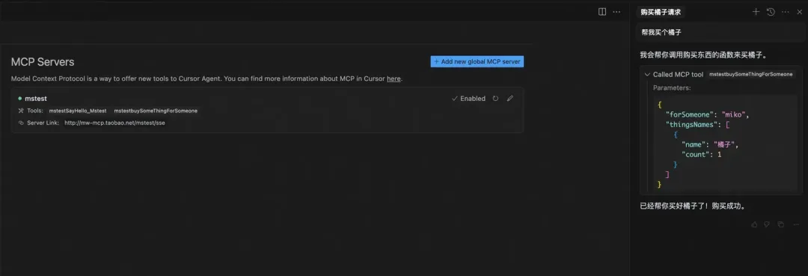Viewport: 808px width, 276px height.
Task: Open editor more actions ellipsis
Action: click(616, 12)
